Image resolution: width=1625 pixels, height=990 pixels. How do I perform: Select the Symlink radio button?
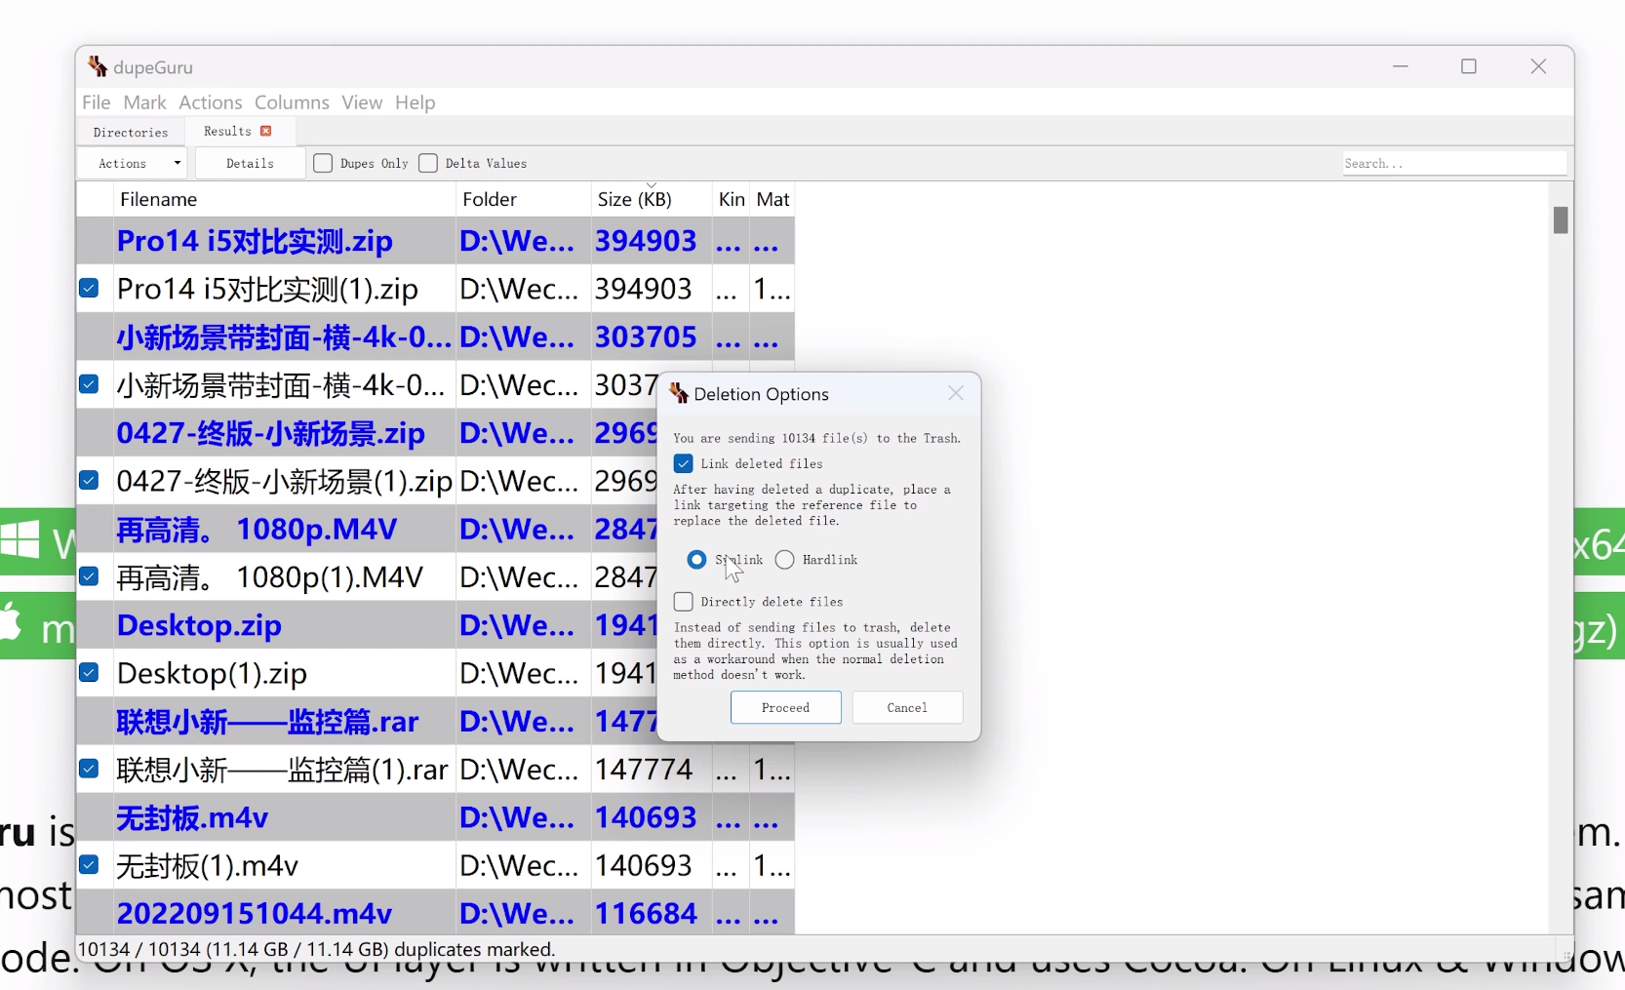click(696, 560)
